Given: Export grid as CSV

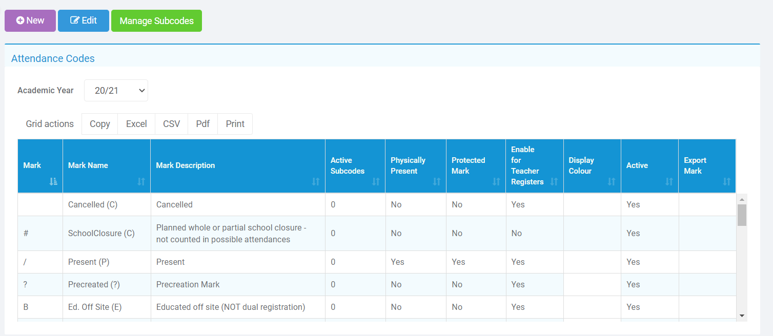Looking at the screenshot, I should pyautogui.click(x=171, y=124).
